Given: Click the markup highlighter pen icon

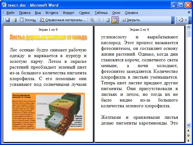Looking at the screenshot, I should click(x=181, y=20).
